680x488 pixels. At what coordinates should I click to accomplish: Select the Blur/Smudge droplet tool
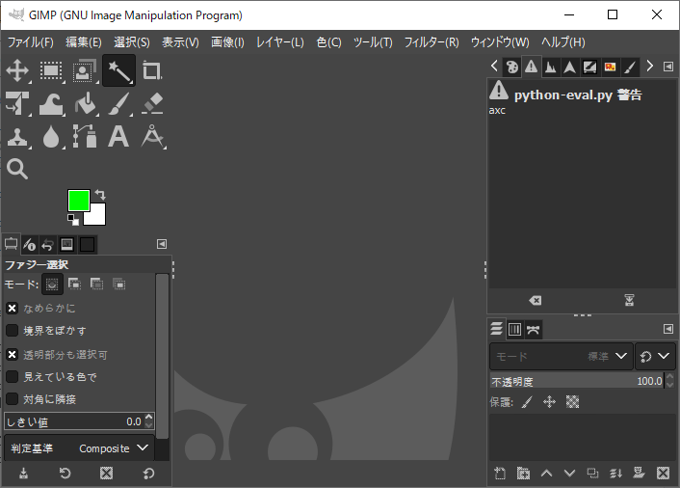[51, 137]
